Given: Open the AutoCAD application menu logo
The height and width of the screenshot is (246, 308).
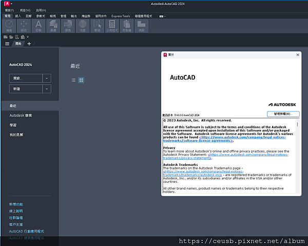Looking at the screenshot, I should click(x=7, y=4).
